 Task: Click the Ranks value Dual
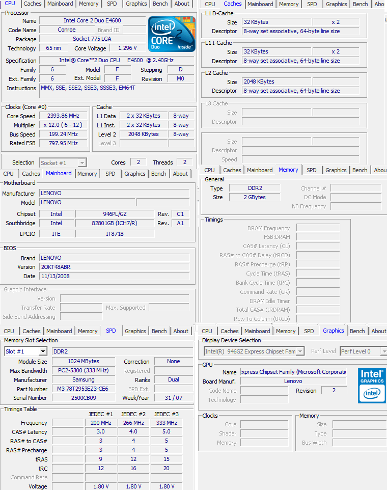[x=173, y=379]
